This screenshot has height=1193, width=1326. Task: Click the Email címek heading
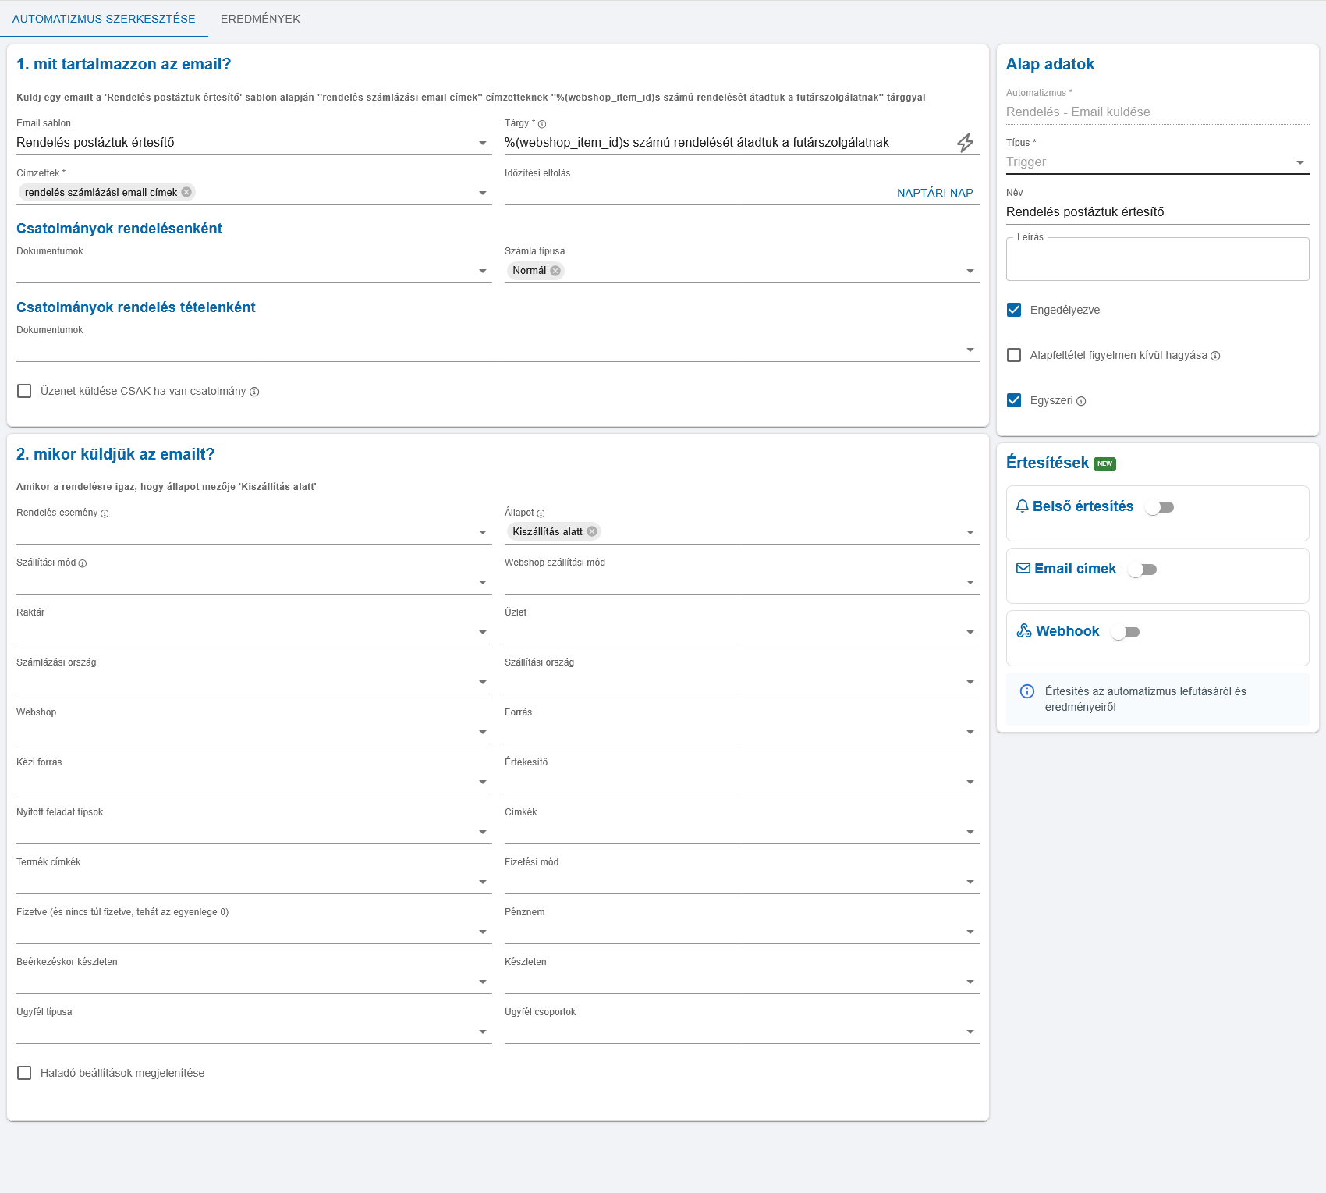click(x=1075, y=569)
